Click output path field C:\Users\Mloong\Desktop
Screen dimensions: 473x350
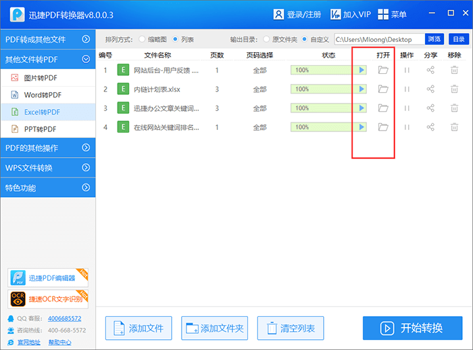(379, 39)
